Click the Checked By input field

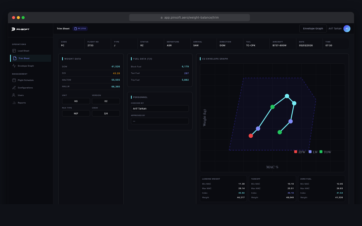click(160, 108)
